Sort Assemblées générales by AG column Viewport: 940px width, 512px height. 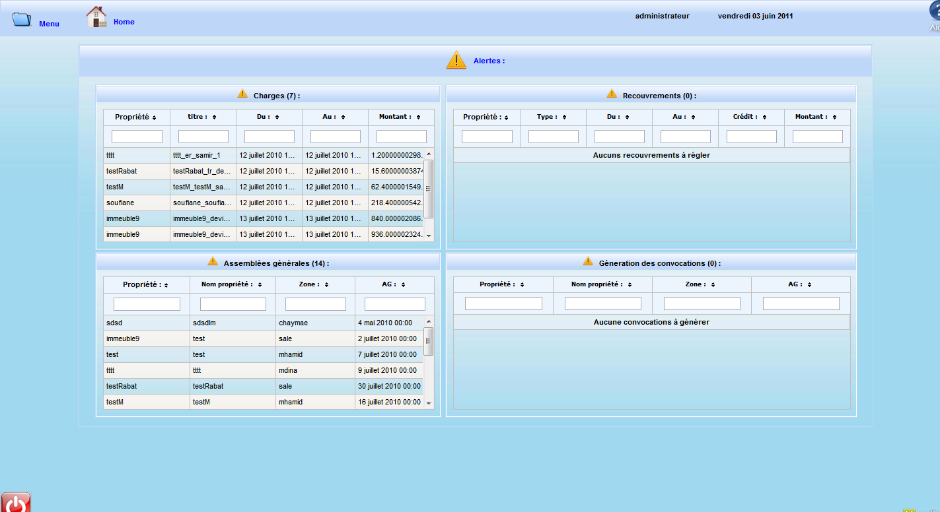[x=403, y=285]
